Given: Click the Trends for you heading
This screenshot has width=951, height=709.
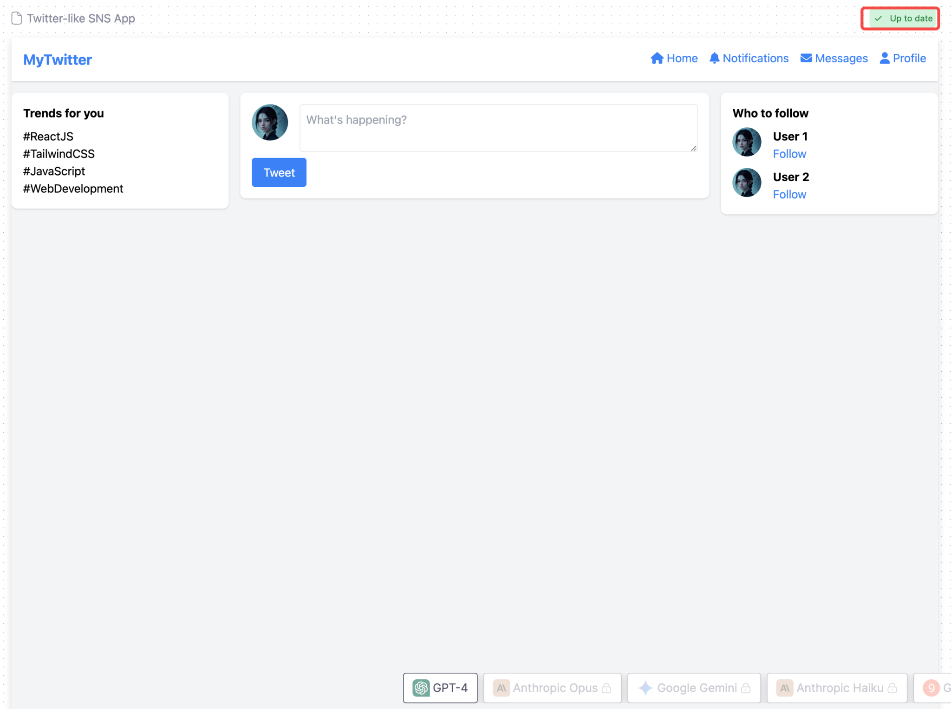Looking at the screenshot, I should (64, 113).
